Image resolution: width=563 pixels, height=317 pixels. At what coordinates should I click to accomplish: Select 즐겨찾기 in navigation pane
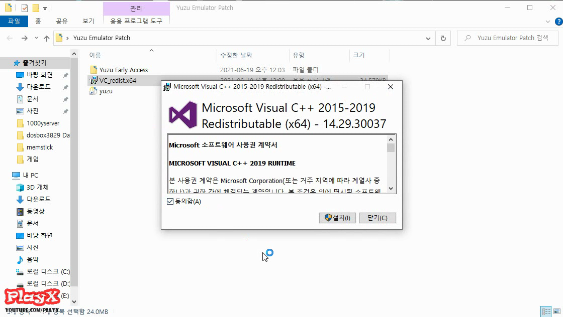[35, 63]
